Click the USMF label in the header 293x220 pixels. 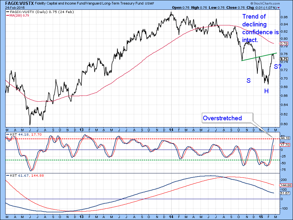pyautogui.click(x=149, y=4)
